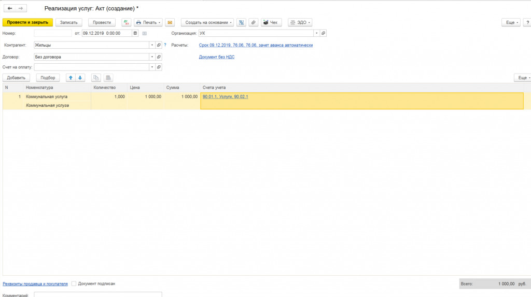The image size is (531, 297).
Task: Go forward with the right arrow
Action: coord(21,8)
